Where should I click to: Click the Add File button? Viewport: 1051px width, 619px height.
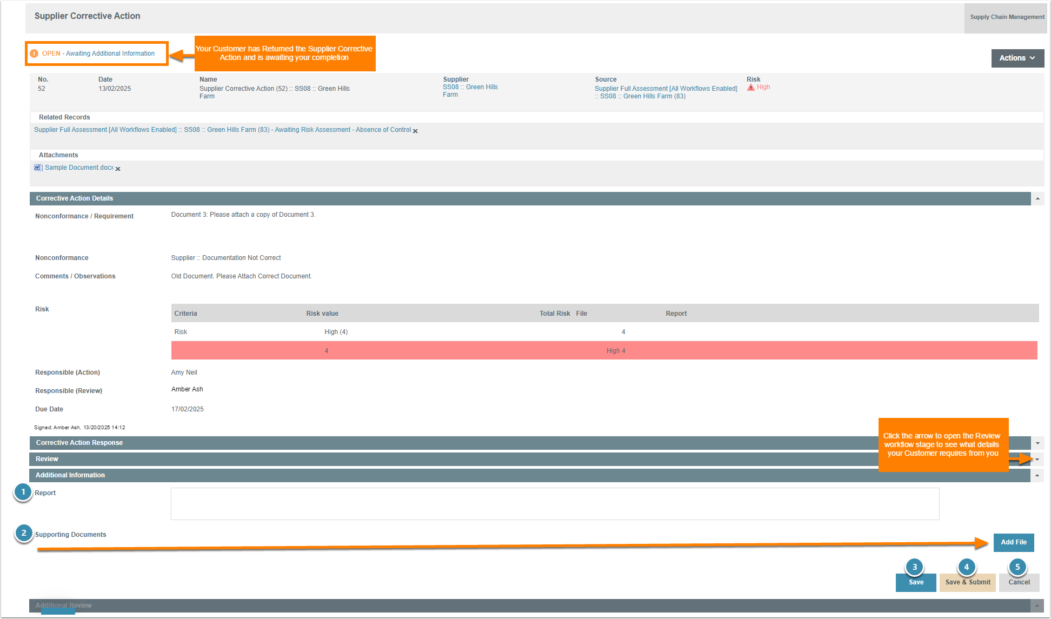(x=1013, y=542)
